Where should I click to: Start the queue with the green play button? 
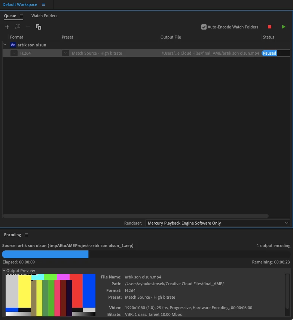(284, 27)
